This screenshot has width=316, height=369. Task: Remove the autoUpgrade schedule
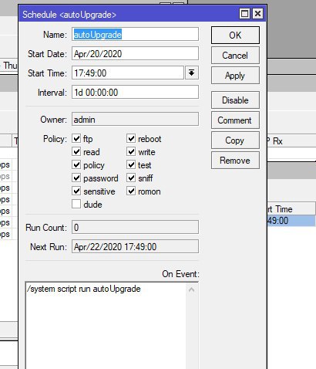pyautogui.click(x=235, y=161)
